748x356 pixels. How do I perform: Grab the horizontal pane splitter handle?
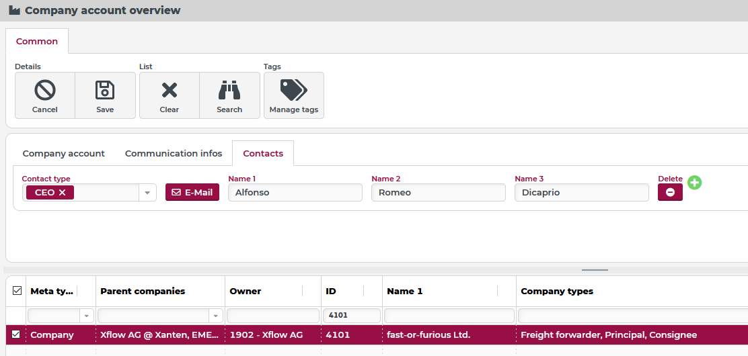point(595,270)
